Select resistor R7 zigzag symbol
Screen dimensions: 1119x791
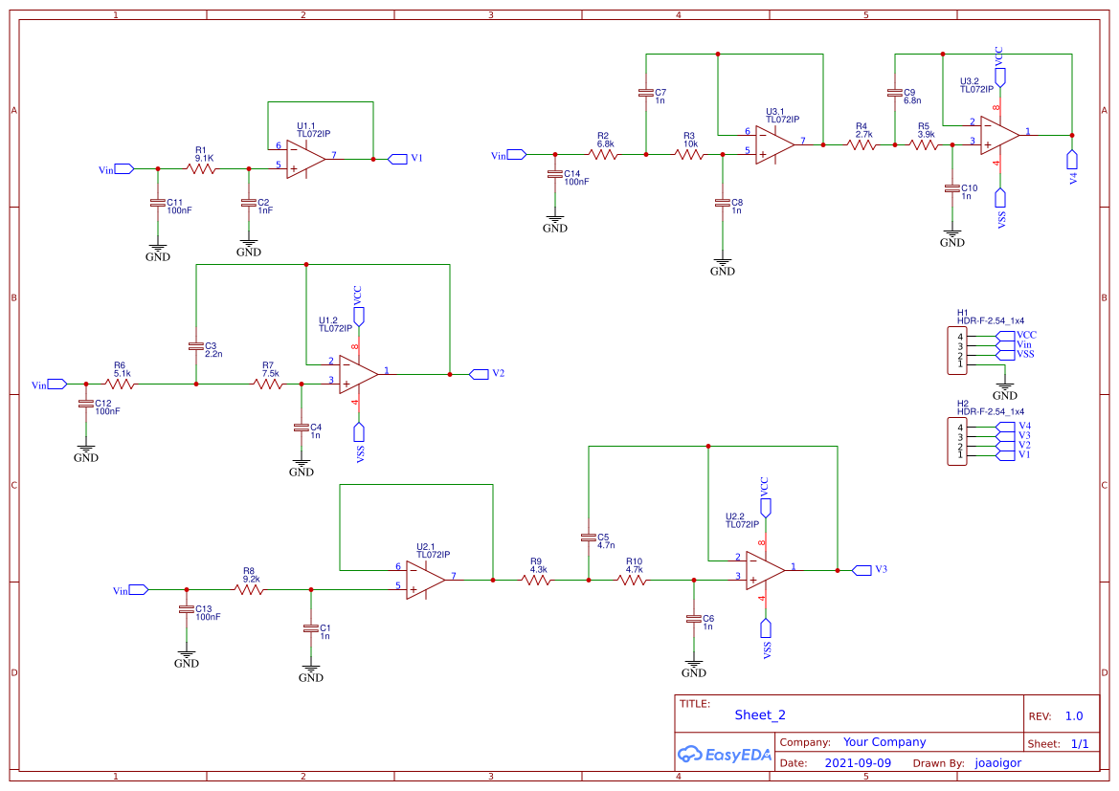point(268,384)
